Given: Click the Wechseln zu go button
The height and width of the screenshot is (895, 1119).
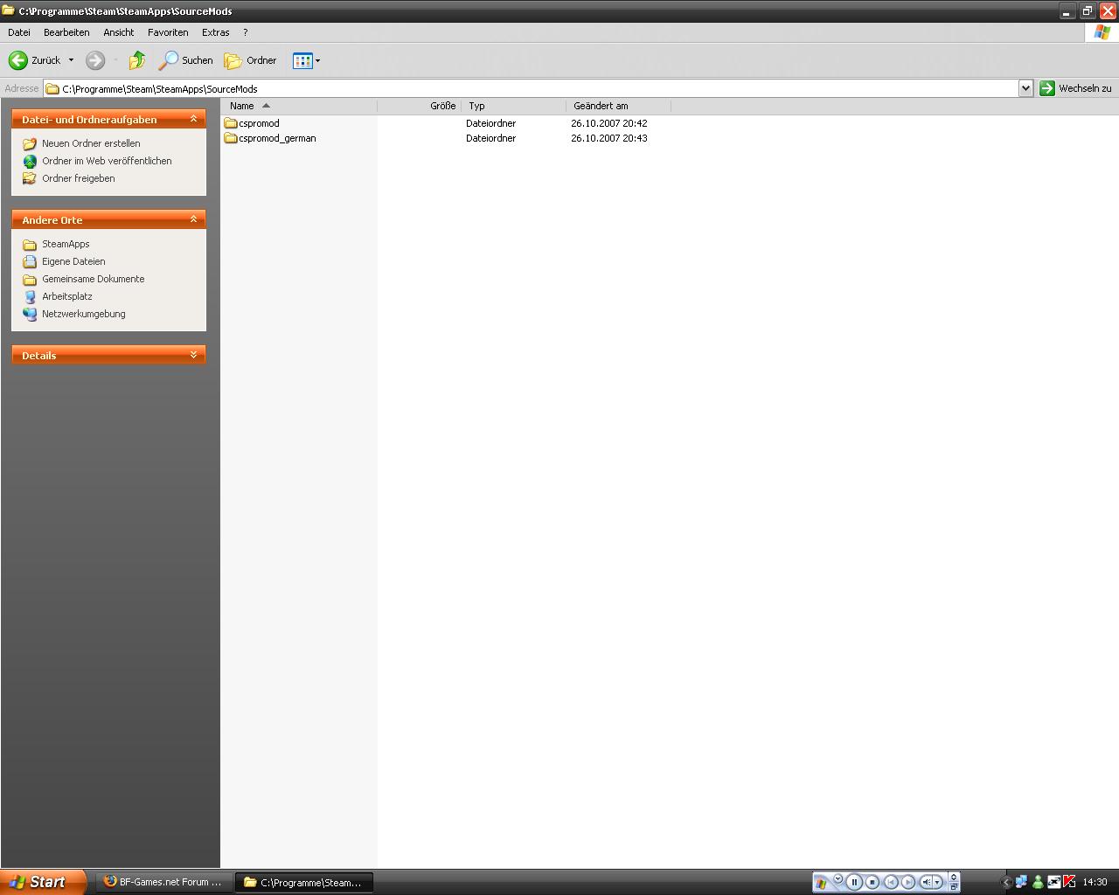Looking at the screenshot, I should pos(1075,88).
